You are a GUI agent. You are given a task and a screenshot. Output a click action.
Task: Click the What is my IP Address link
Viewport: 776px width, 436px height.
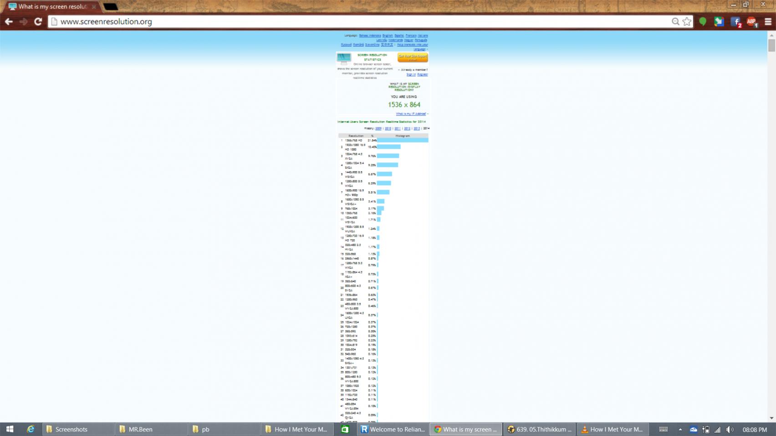[411, 114]
